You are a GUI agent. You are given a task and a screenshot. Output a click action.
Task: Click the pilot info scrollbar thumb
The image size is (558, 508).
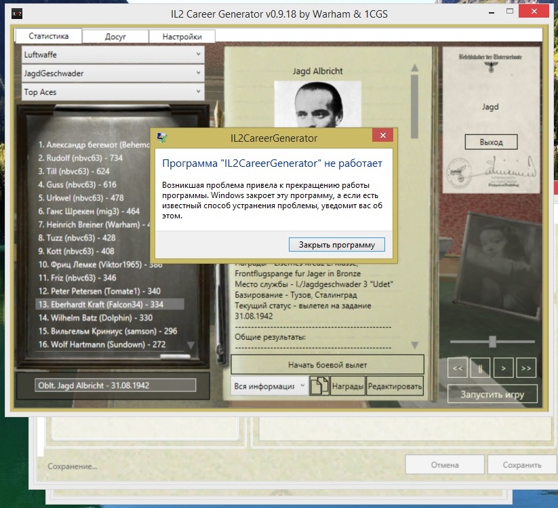pyautogui.click(x=414, y=106)
